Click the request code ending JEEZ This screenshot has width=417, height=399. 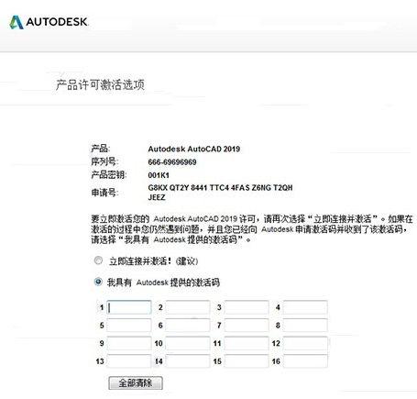tap(157, 197)
